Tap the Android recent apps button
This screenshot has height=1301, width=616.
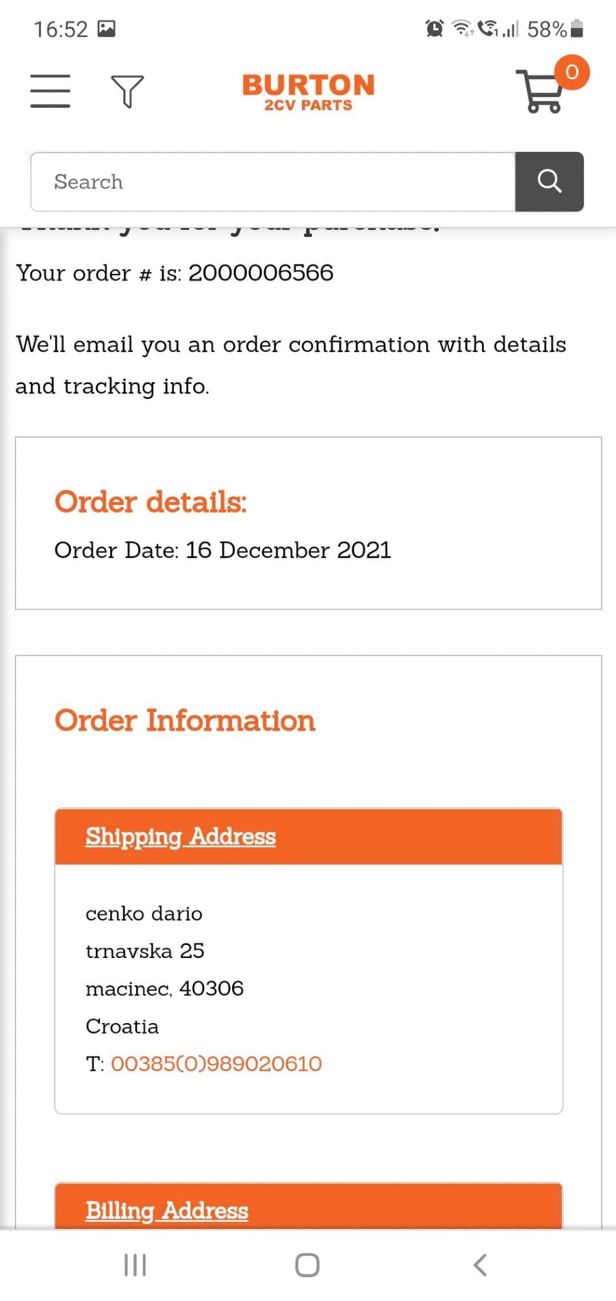(135, 1265)
